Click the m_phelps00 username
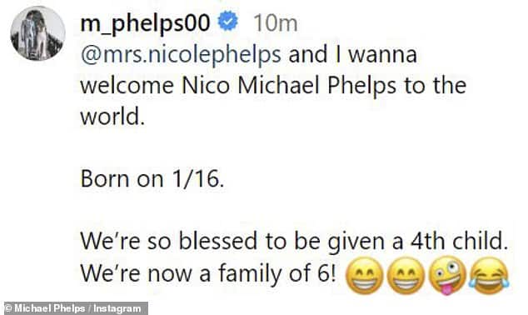Image resolution: width=528 pixels, height=315 pixels. tap(146, 24)
